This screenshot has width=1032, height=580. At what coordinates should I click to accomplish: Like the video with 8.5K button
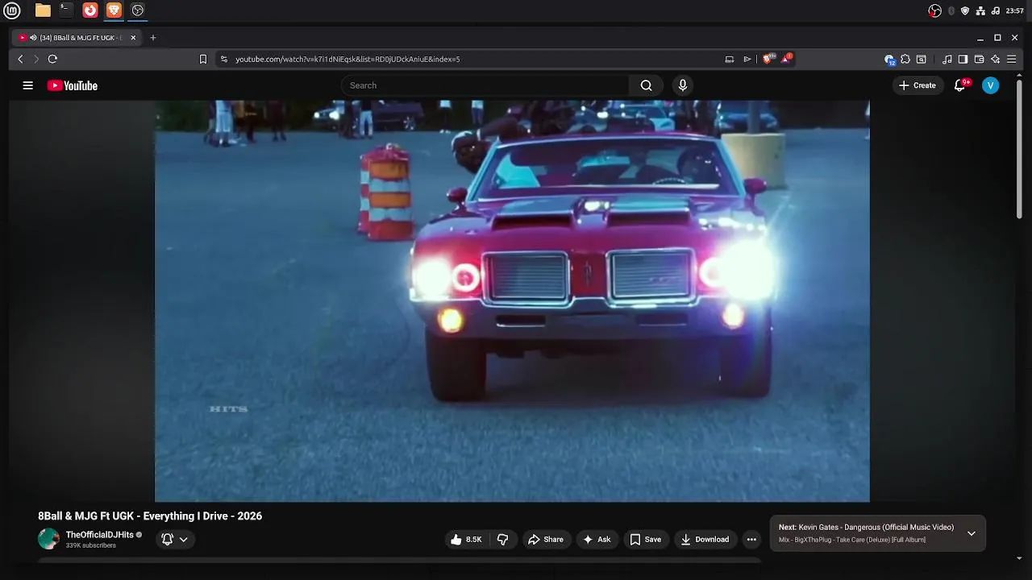[x=466, y=540]
